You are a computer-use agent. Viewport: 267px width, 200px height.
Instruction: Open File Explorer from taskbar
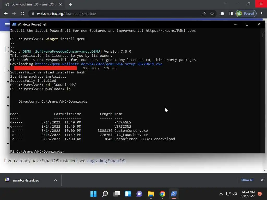pos(151,194)
